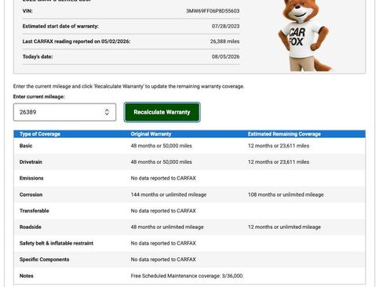Click Safety belt No data reported to CARFAX
The height and width of the screenshot is (287, 383).
pyautogui.click(x=163, y=243)
